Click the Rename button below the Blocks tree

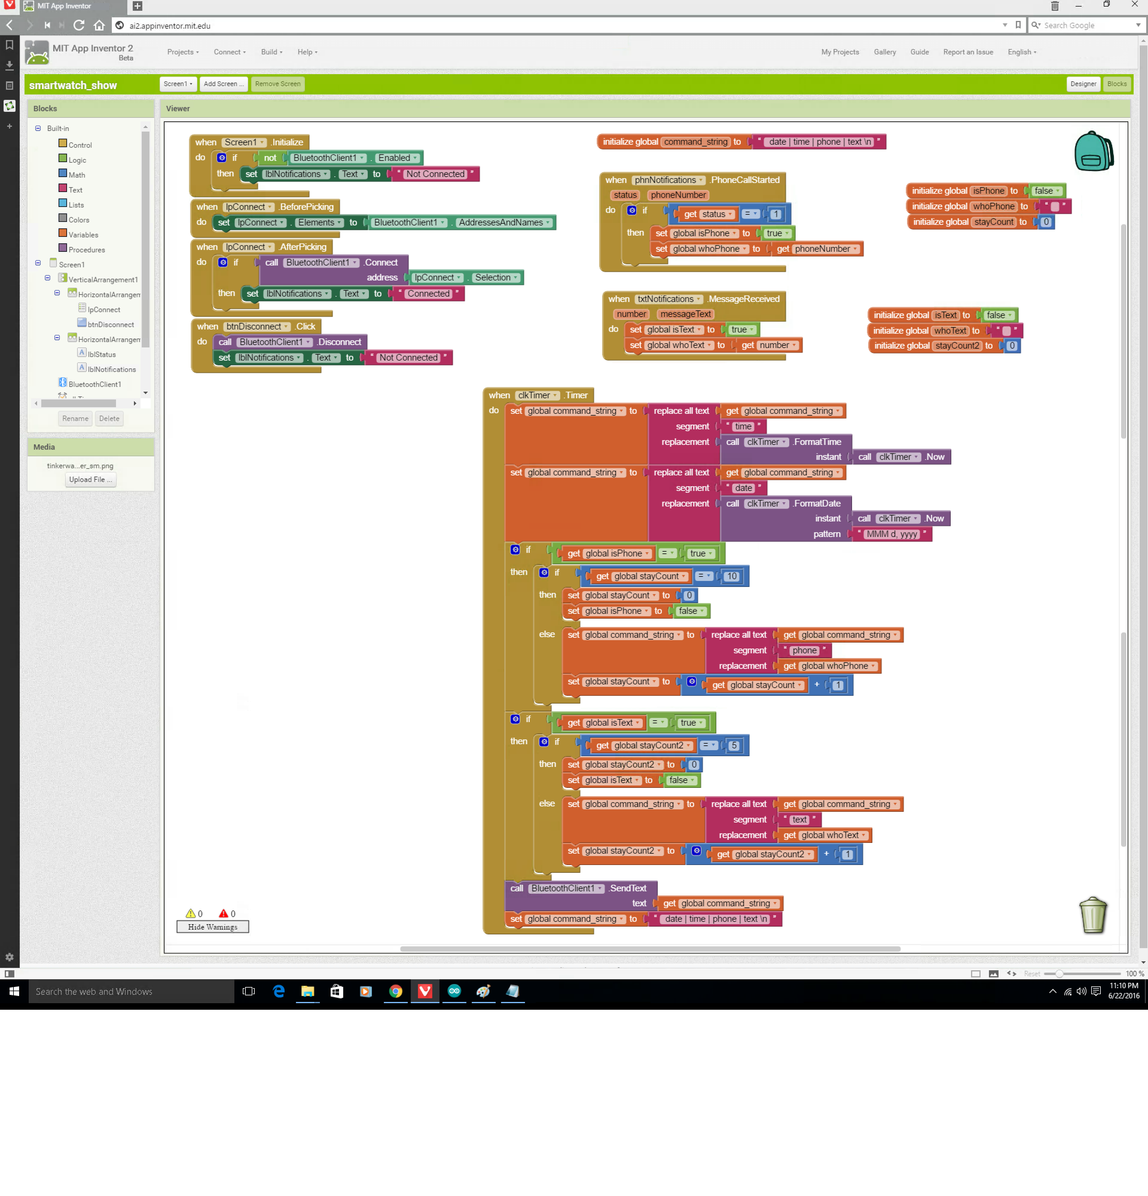tap(75, 418)
